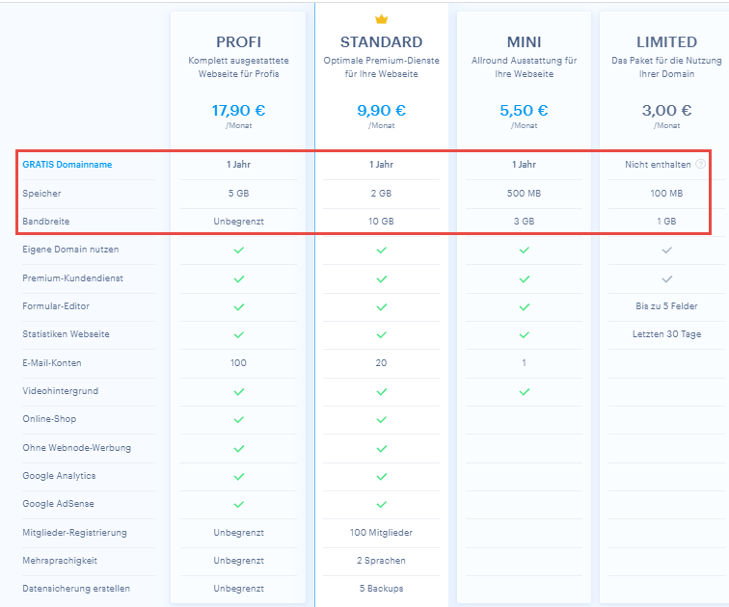Click PROFI checkmark for Online-Shop
This screenshot has height=607, width=729.
238,420
